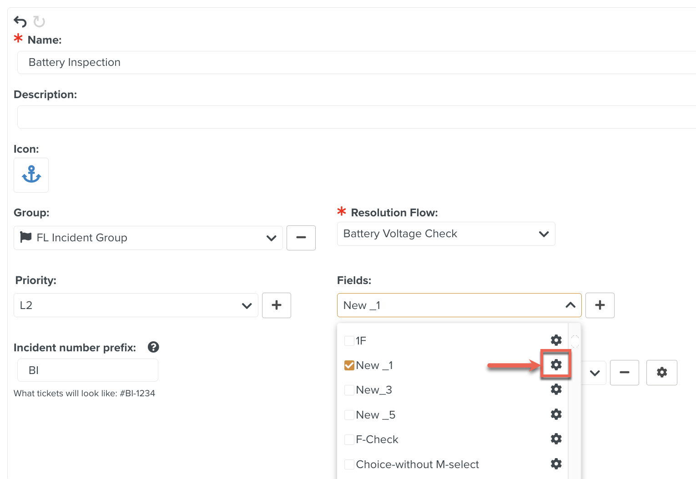696x479 pixels.
Task: Click the undo arrow icon
Action: [x=20, y=21]
